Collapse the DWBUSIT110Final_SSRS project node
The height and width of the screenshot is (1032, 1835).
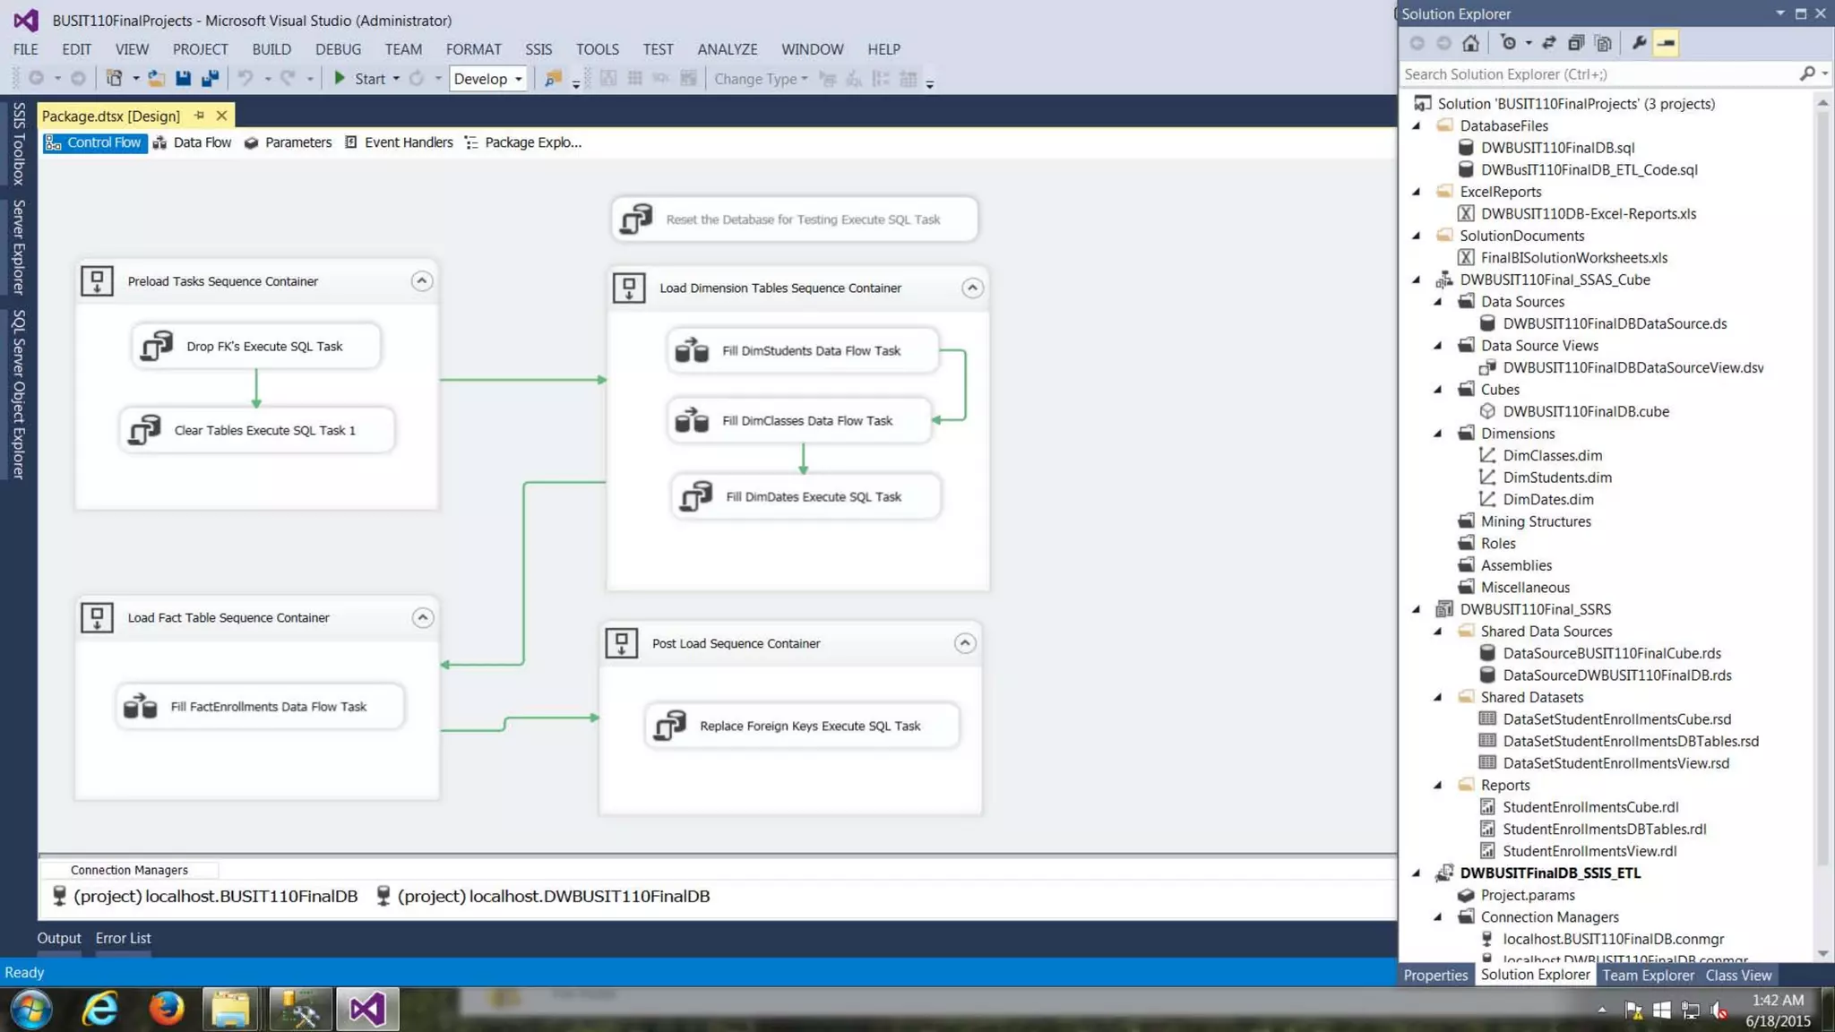tap(1417, 609)
